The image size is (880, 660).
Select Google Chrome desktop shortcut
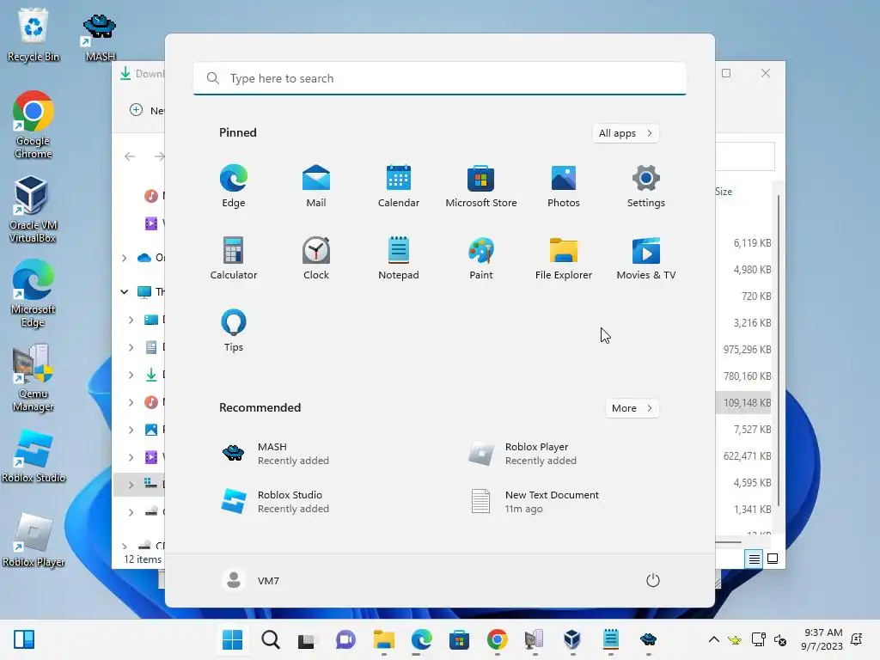34,125
